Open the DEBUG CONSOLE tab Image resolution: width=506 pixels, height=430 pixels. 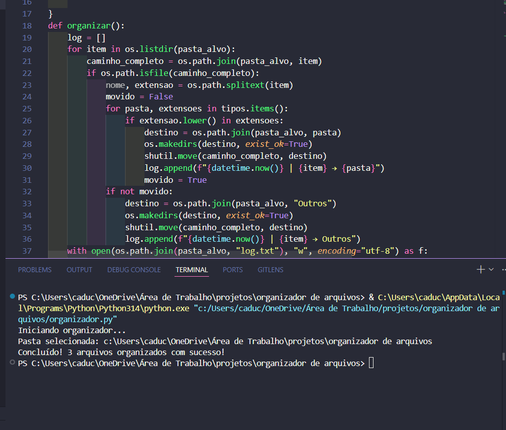coord(134,270)
